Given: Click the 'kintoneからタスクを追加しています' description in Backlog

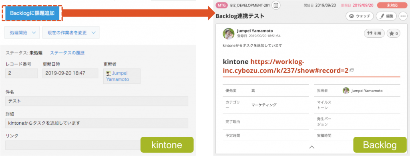Looking at the screenshot, I should click(x=252, y=46).
